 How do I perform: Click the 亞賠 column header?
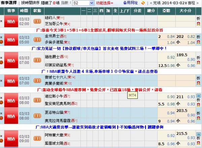166,11
